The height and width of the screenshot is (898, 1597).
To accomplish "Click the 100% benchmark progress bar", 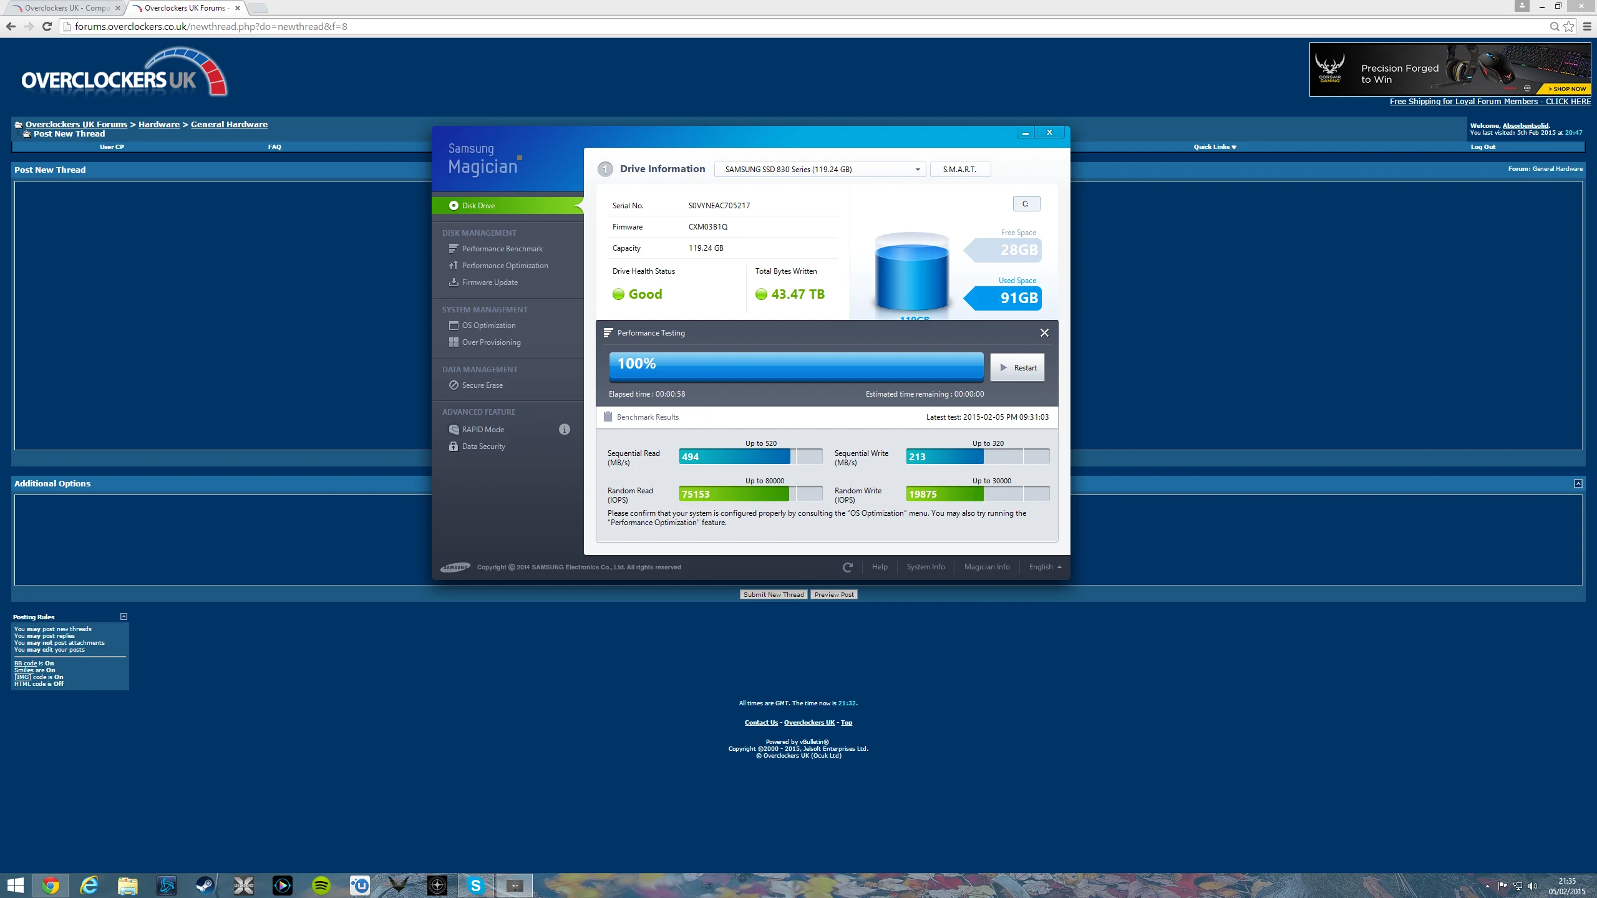I will tap(796, 366).
